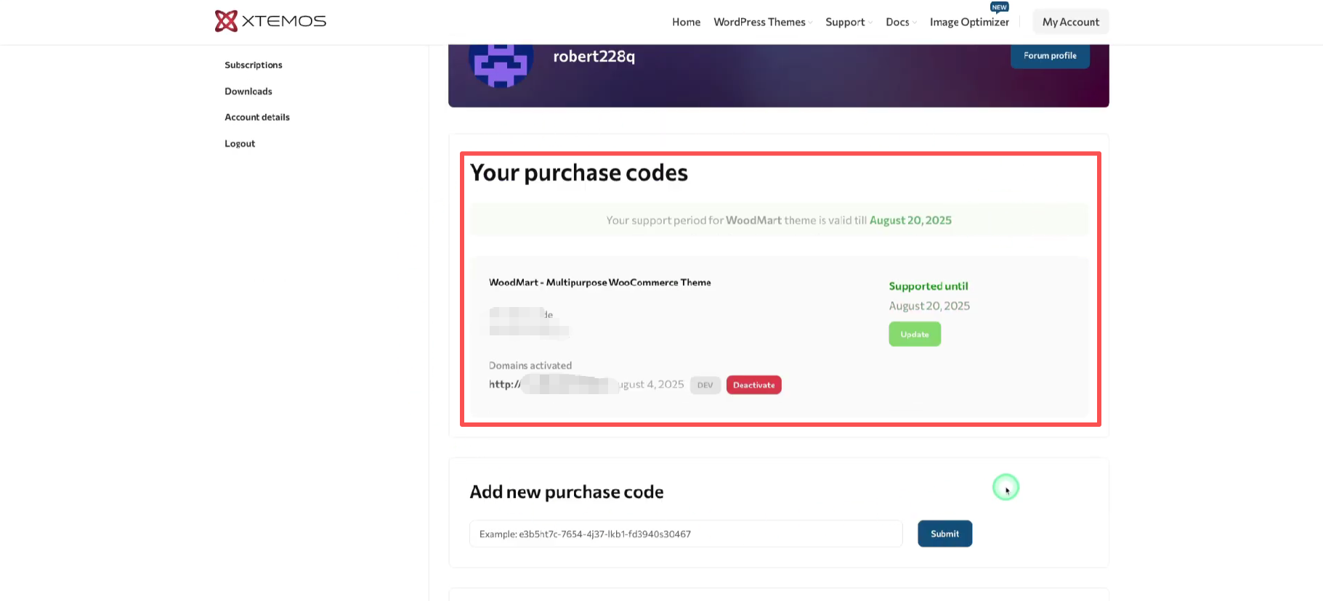Open Downloads in the sidebar

[248, 91]
